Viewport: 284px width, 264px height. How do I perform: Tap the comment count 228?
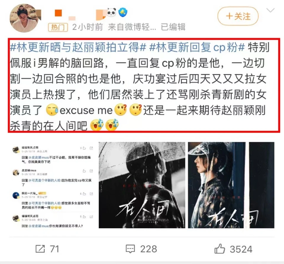click(149, 249)
